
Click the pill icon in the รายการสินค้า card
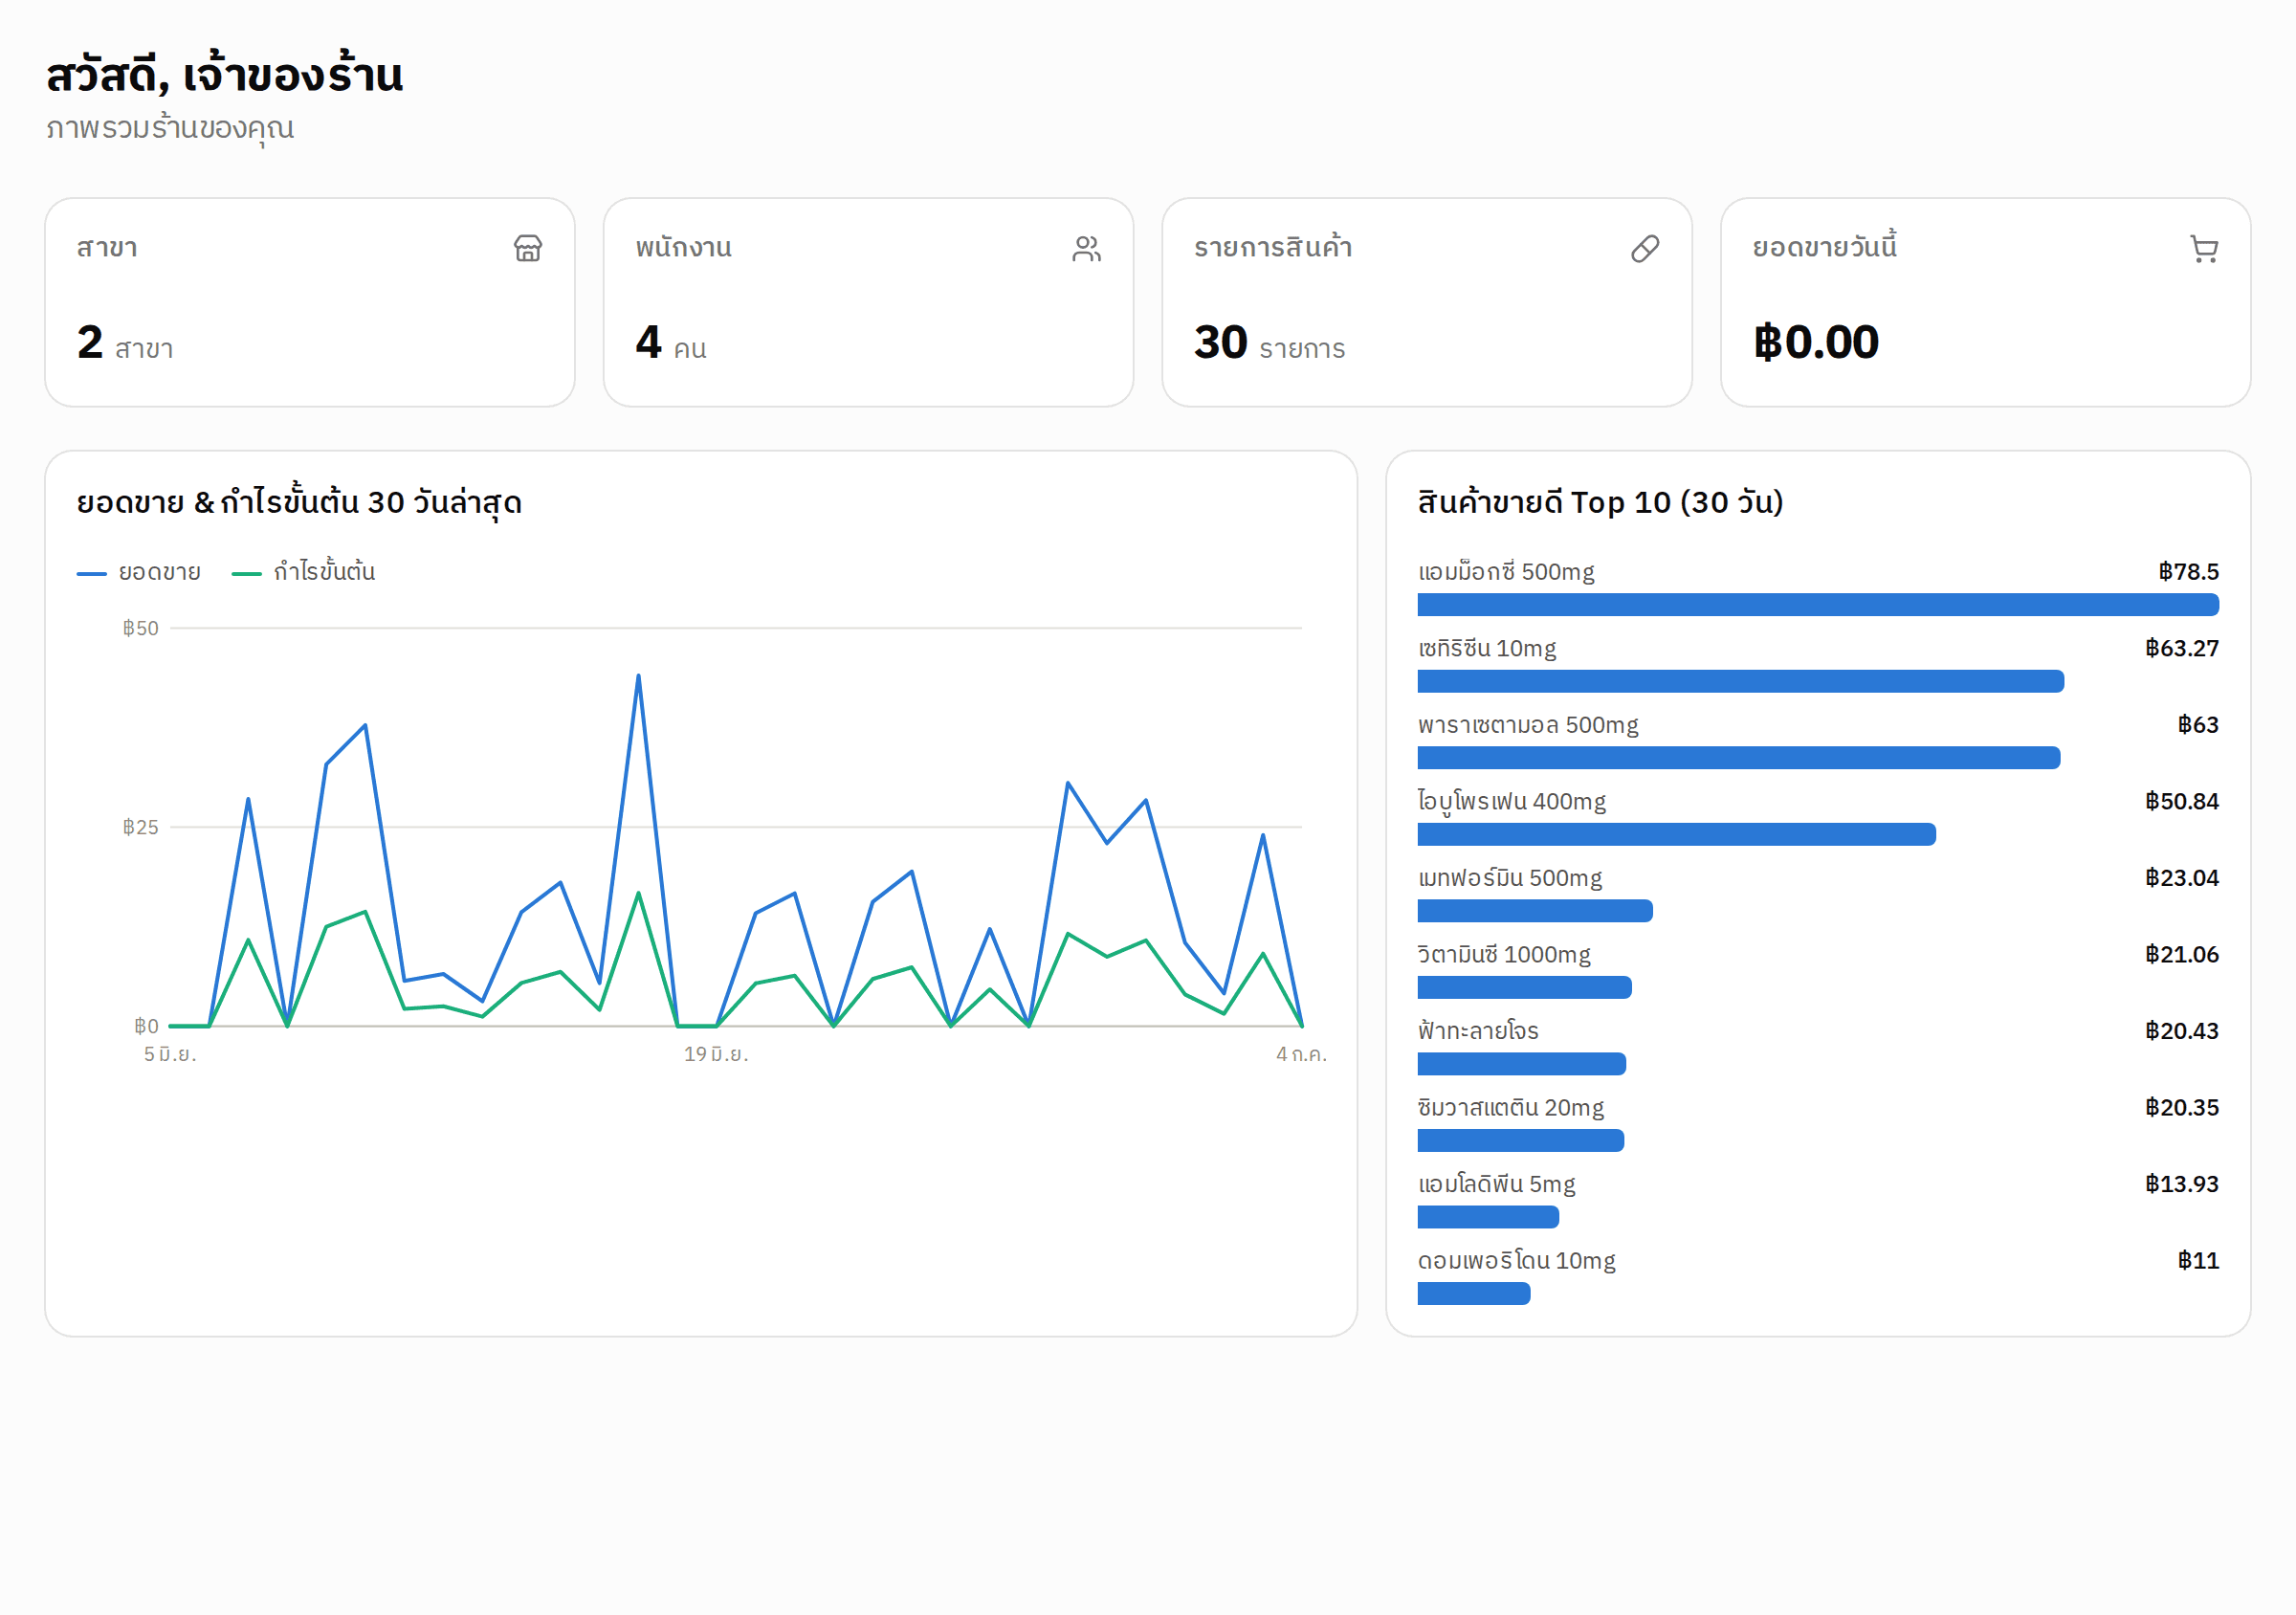point(1645,248)
